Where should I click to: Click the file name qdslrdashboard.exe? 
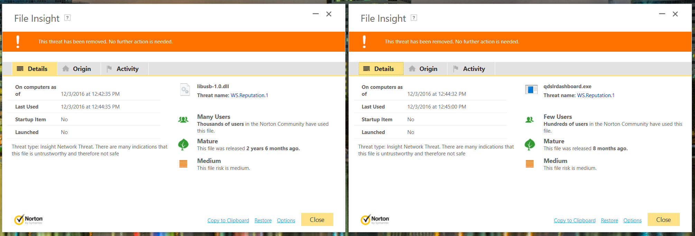(567, 86)
